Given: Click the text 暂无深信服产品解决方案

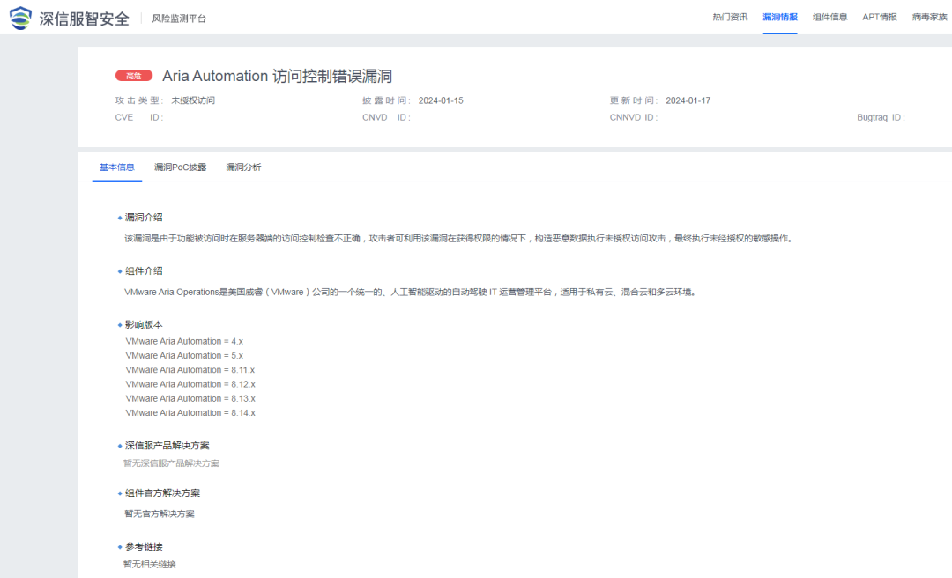Looking at the screenshot, I should click(x=171, y=463).
